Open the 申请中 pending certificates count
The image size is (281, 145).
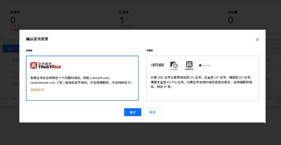coord(13,20)
